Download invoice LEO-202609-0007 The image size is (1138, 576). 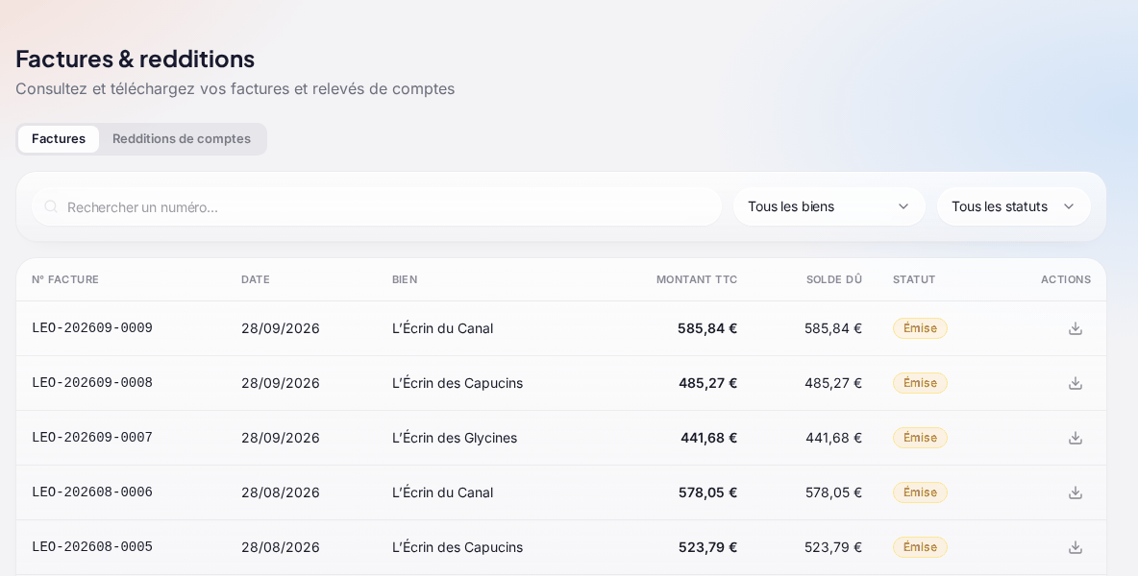(1075, 438)
